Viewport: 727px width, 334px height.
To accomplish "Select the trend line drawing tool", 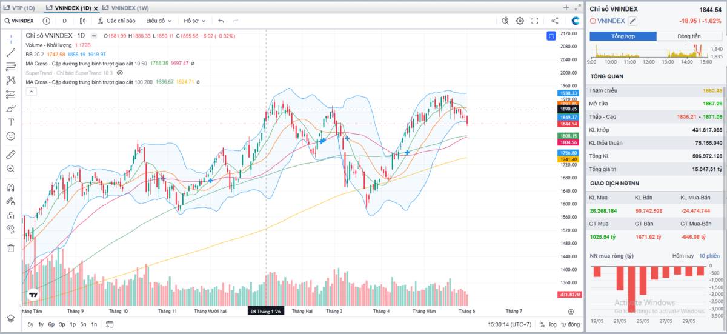I will click(11, 53).
